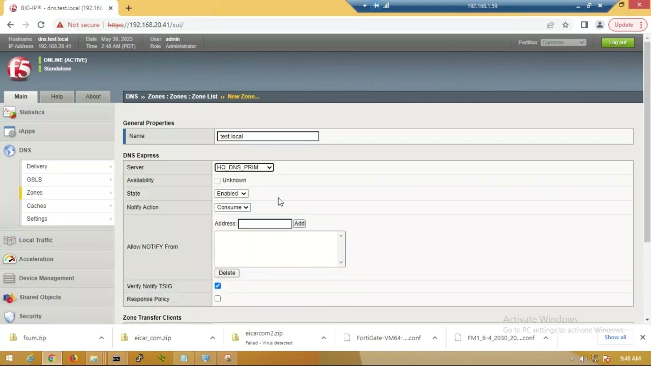Launch Firefox from the taskbar
Screen dimensions: 651x366
73,358
